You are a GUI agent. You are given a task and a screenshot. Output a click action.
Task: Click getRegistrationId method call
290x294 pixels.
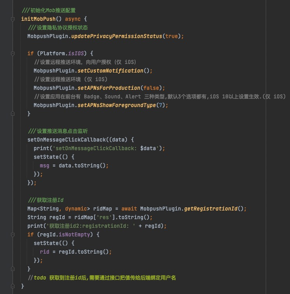click(211, 209)
